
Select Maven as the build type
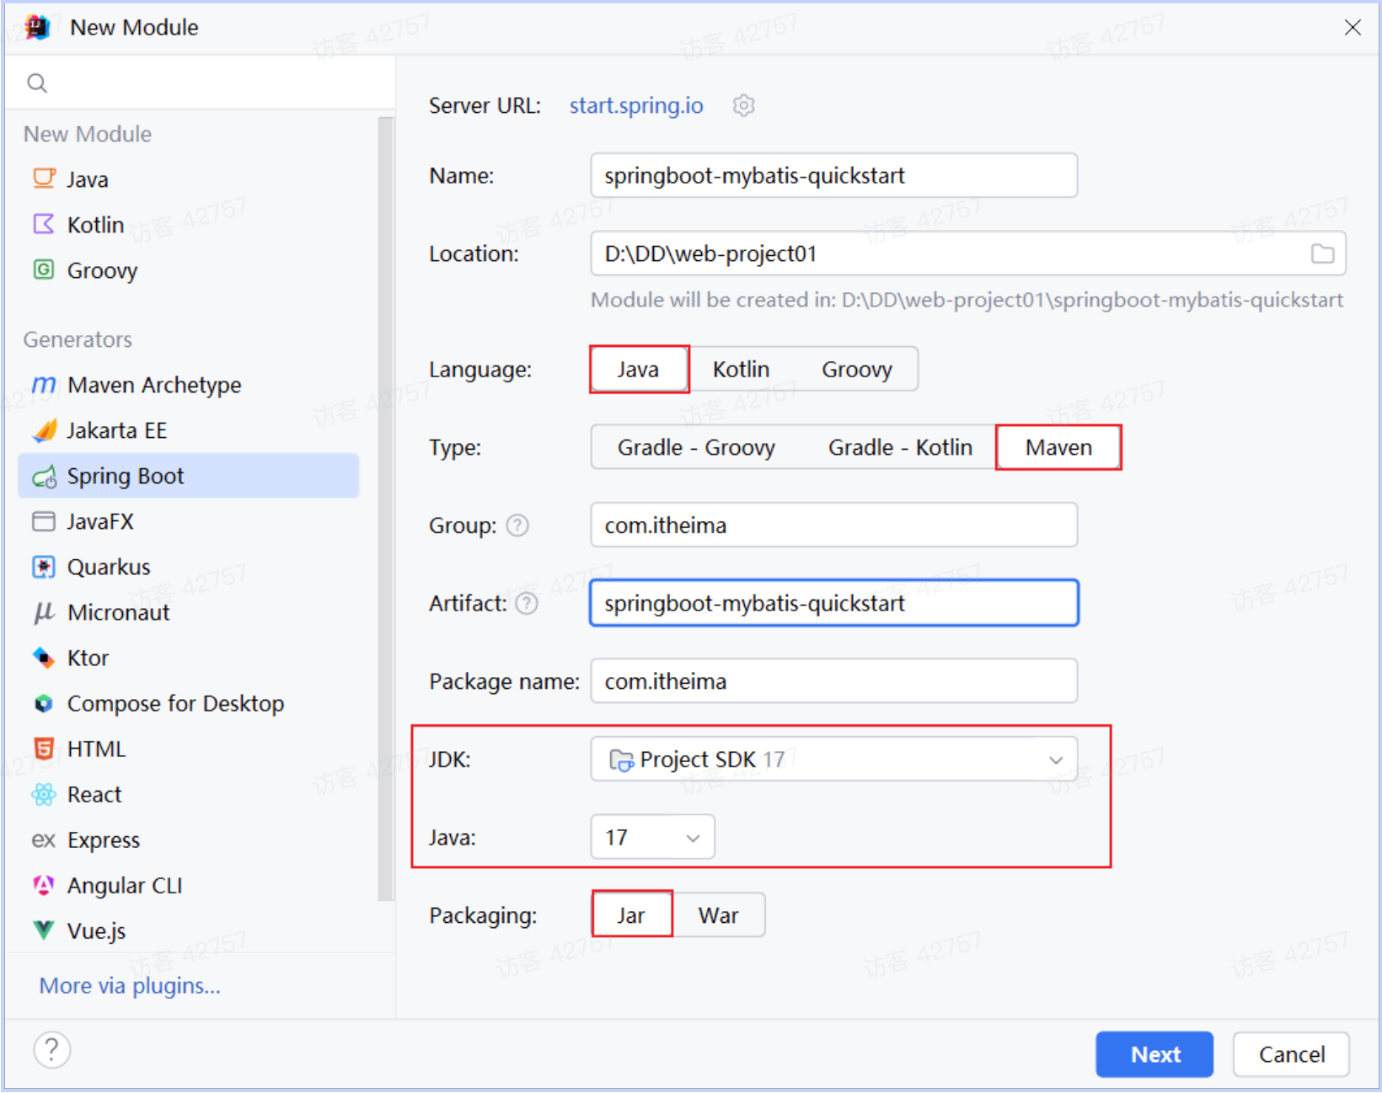coord(1058,447)
